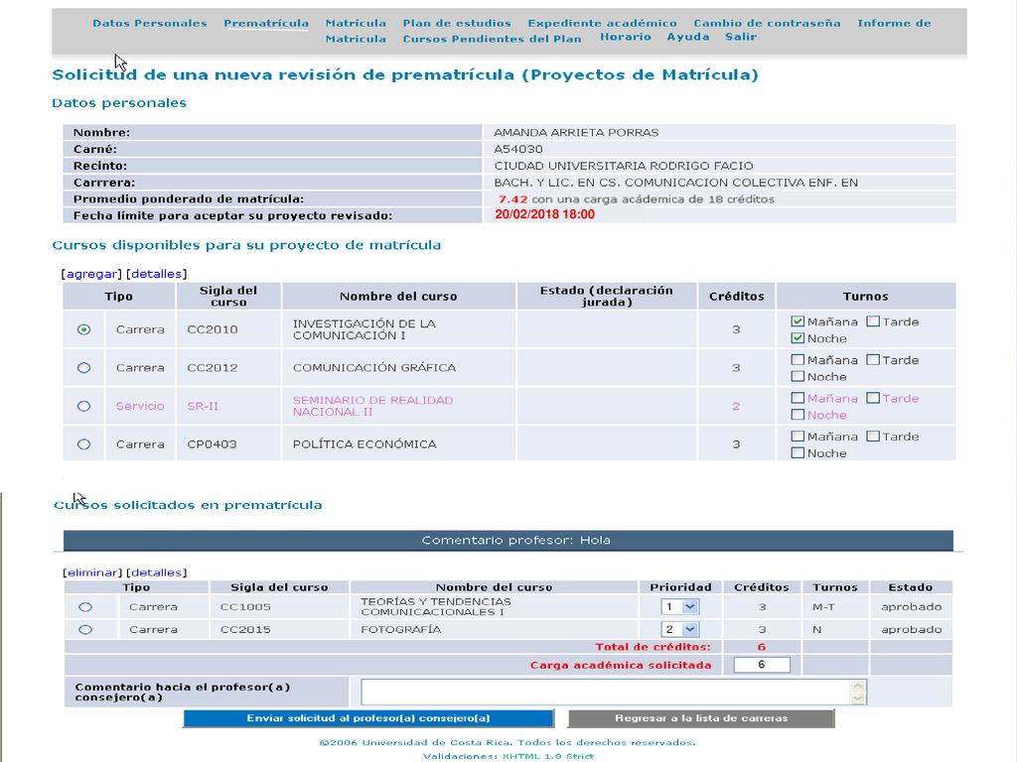Uncheck Noche for CC2010 course
The width and height of the screenshot is (1017, 762).
click(x=798, y=338)
